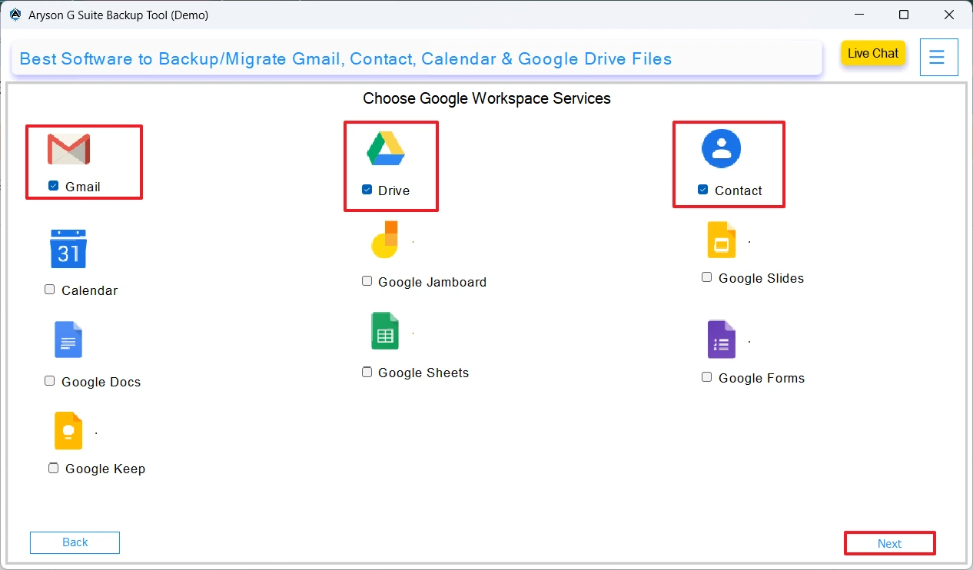Click the green Google Sheets icon
The height and width of the screenshot is (570, 973).
(x=385, y=331)
